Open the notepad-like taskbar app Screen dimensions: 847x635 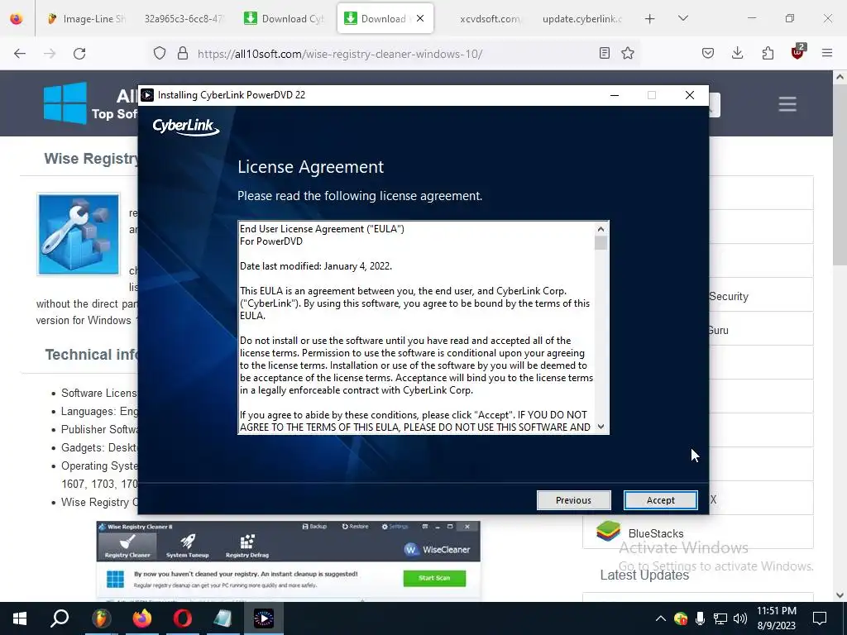[x=223, y=618]
